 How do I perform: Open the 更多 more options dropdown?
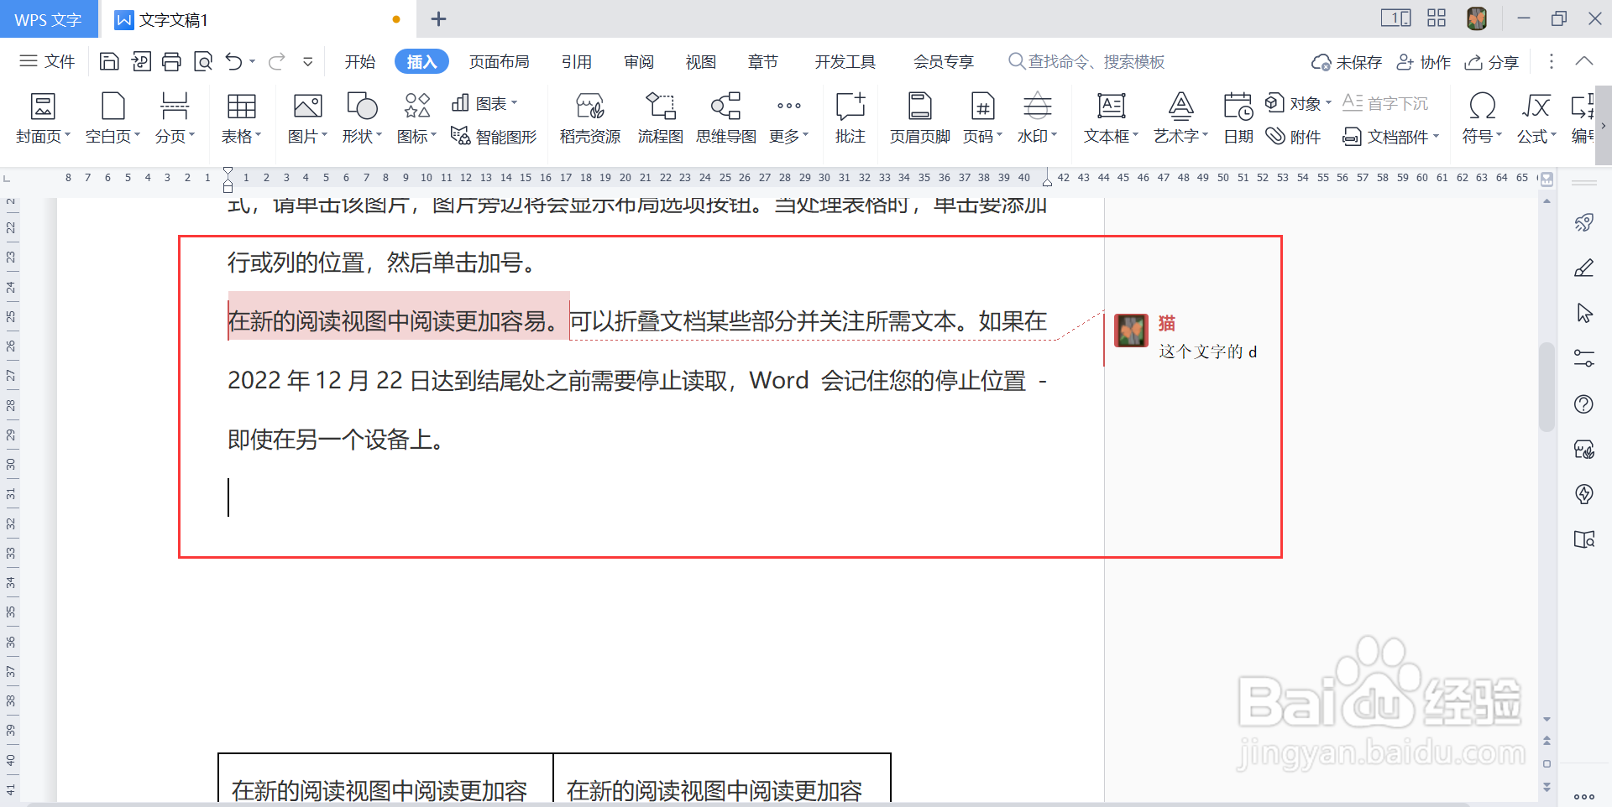pyautogui.click(x=789, y=117)
